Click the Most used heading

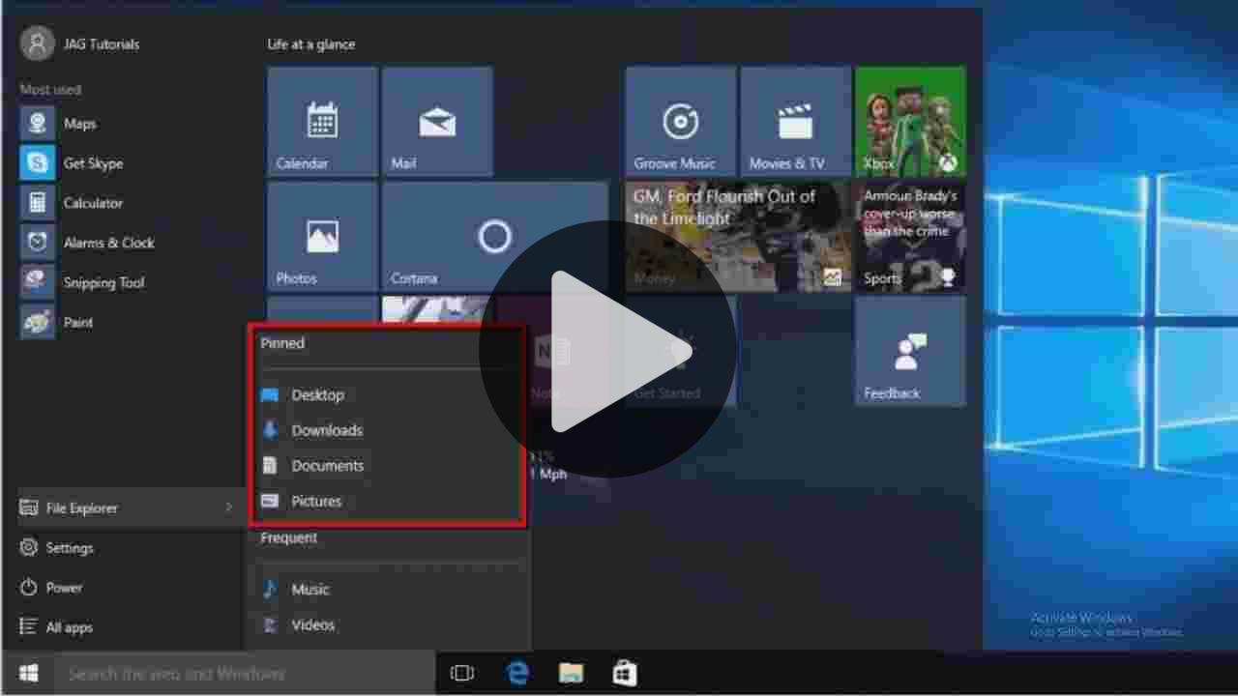pyautogui.click(x=50, y=89)
